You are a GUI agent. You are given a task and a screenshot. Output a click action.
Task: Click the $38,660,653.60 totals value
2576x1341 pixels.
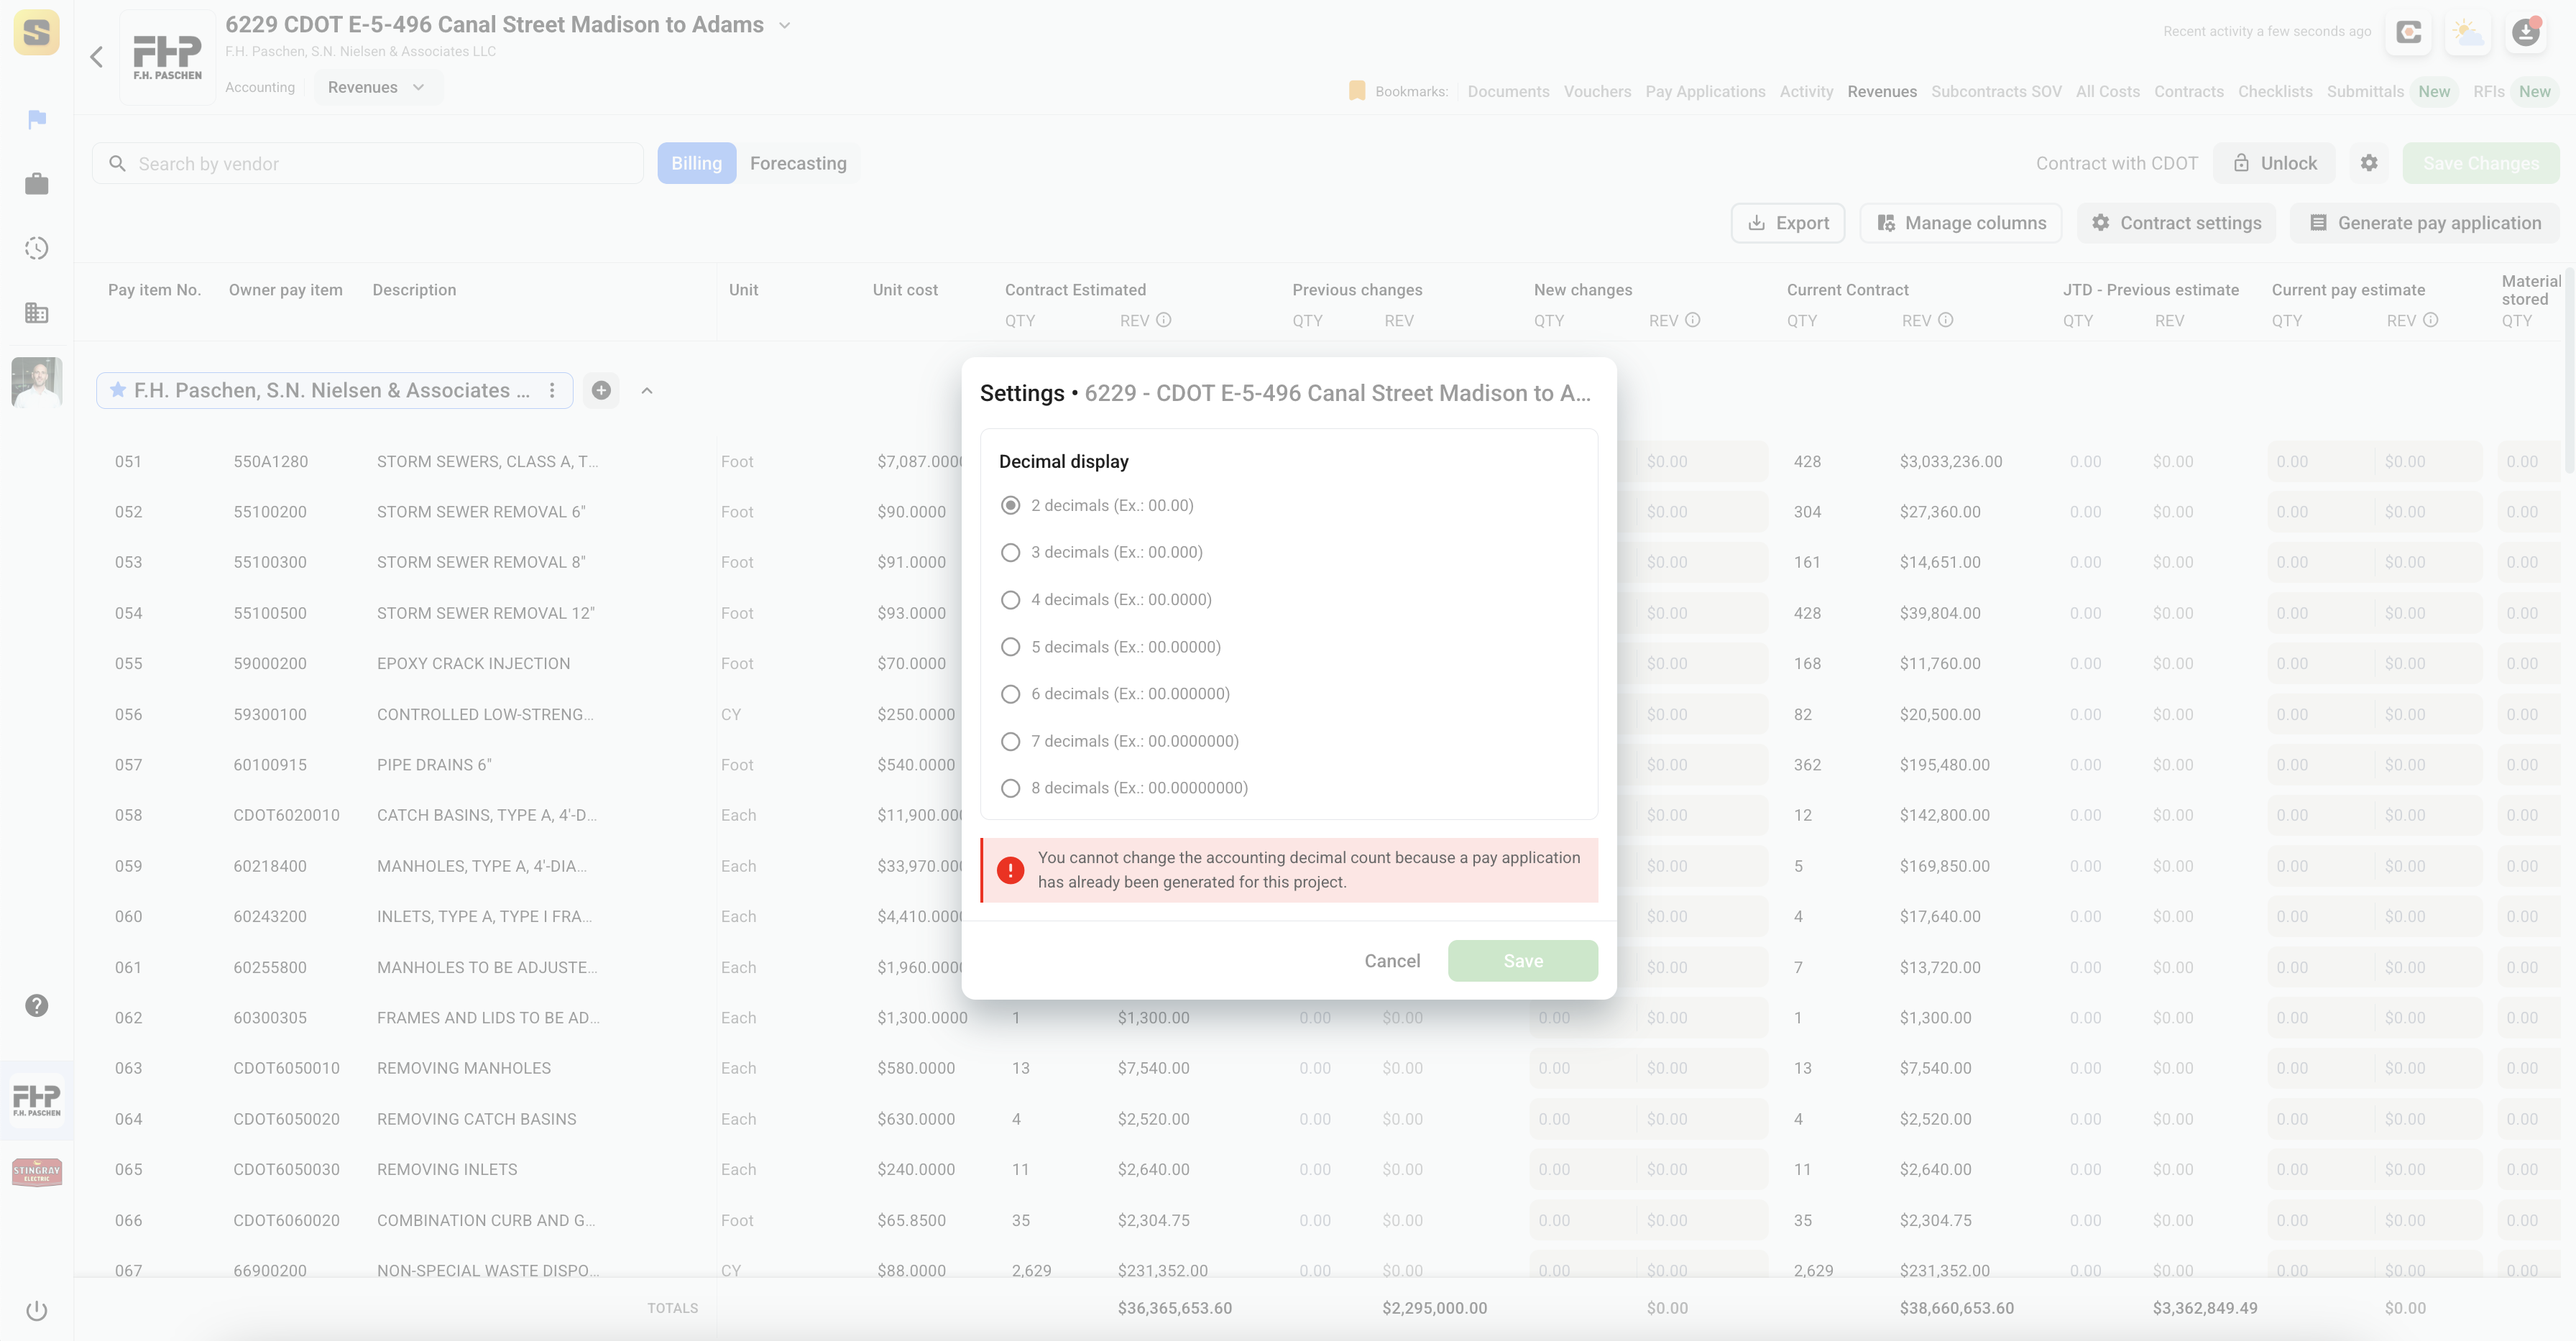click(x=1957, y=1308)
